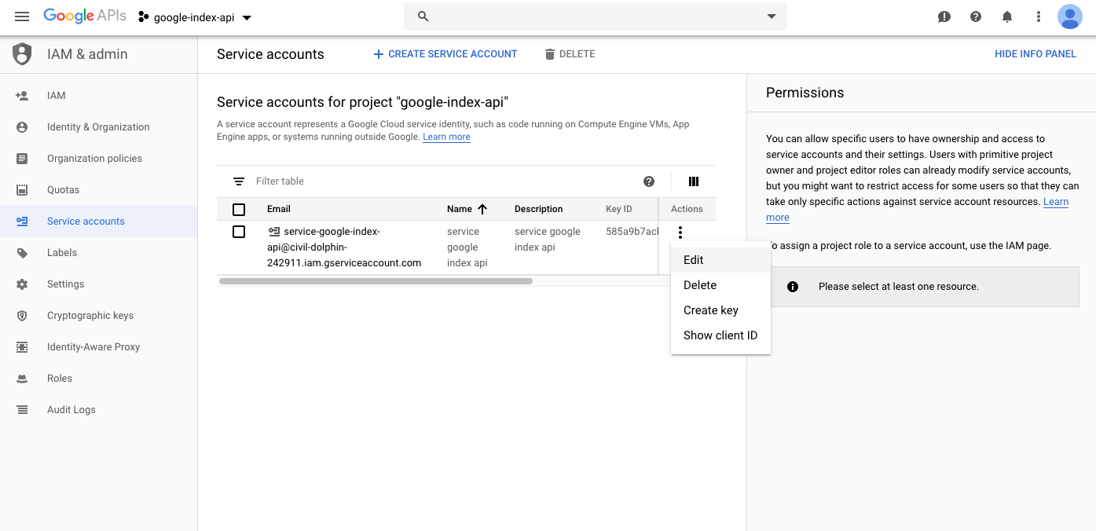Click the table horizontal scrollbar

tap(376, 280)
